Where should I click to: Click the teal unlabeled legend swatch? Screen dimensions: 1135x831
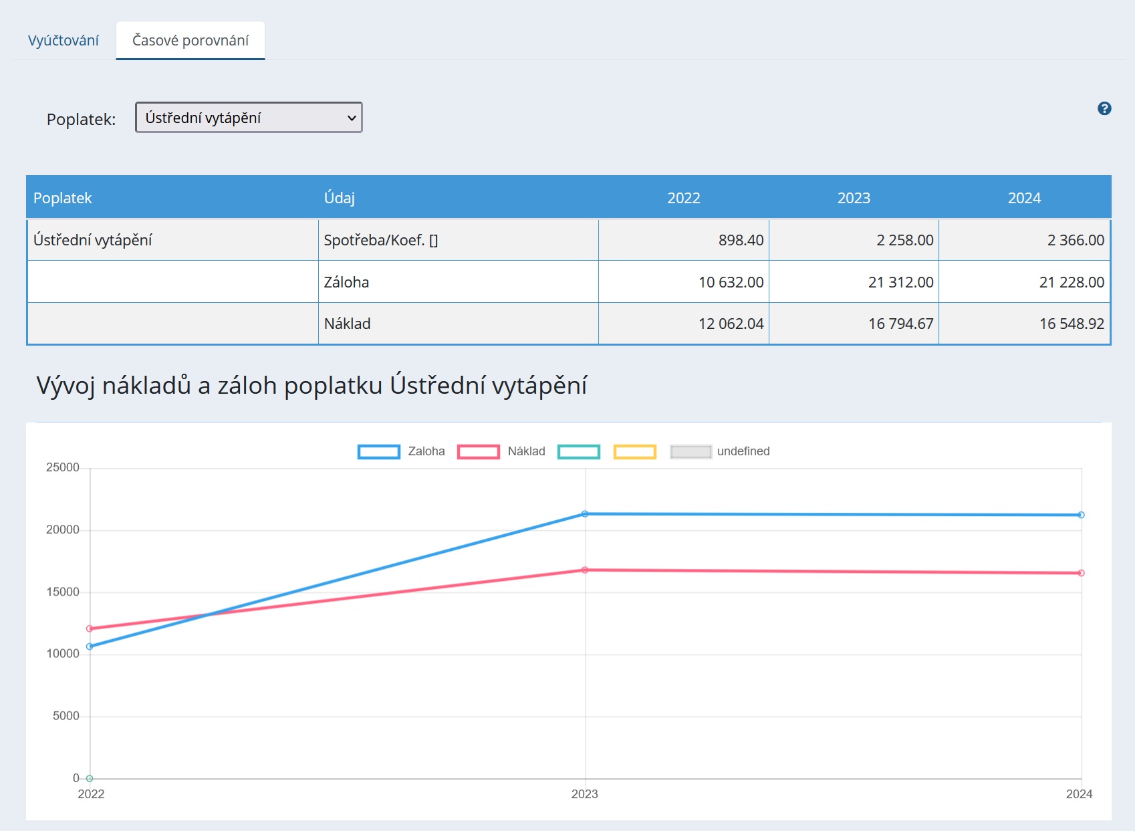point(579,452)
